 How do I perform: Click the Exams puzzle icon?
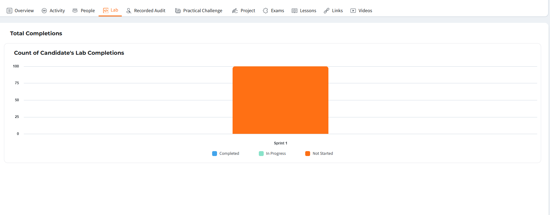[266, 11]
